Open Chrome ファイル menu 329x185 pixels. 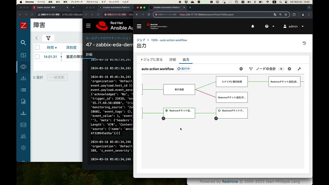(x=41, y=2)
